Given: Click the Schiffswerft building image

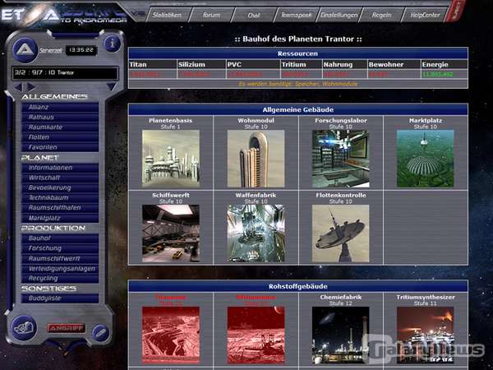Looking at the screenshot, I should pos(170,233).
